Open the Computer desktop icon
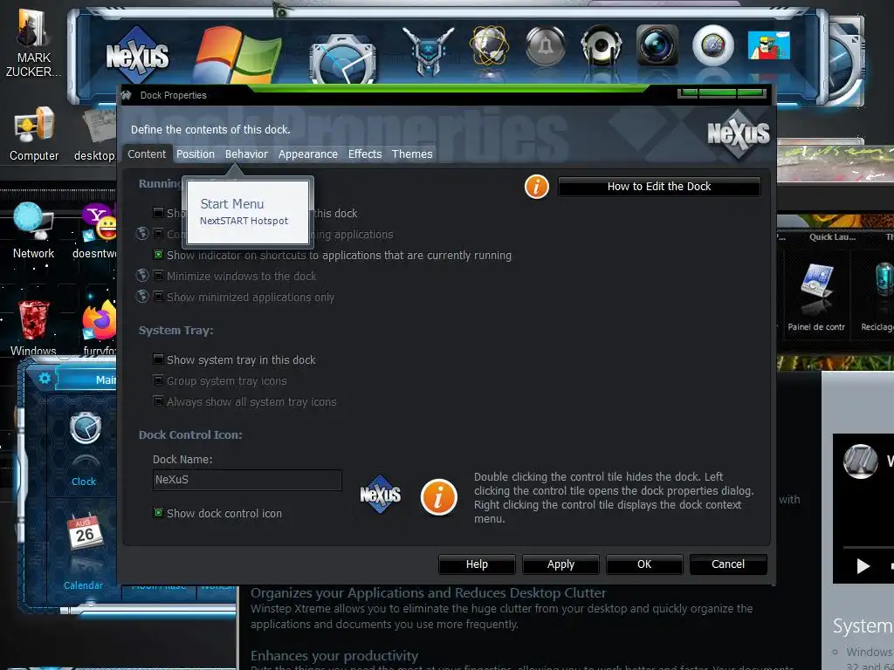 [x=34, y=134]
